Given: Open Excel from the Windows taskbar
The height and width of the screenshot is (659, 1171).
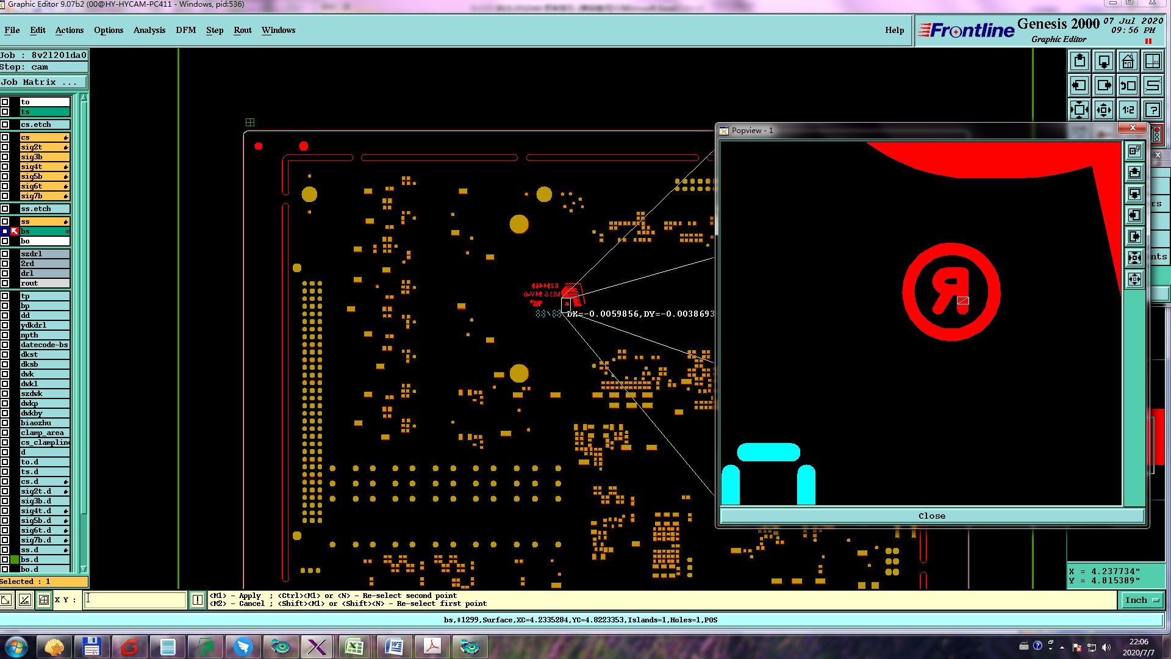Looking at the screenshot, I should click(354, 646).
